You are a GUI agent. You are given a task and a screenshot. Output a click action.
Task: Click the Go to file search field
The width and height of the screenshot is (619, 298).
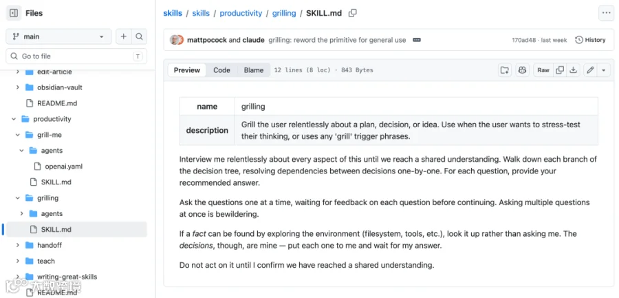(76, 56)
